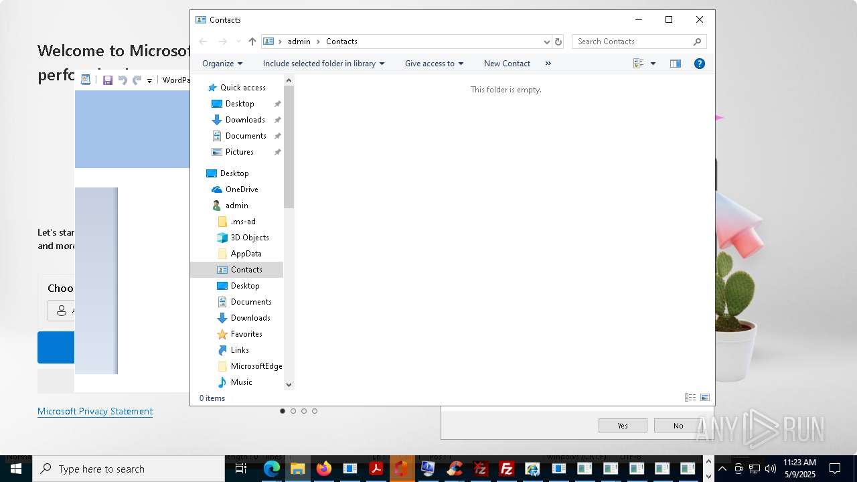Expand the address bar history dropdown
857x482 pixels.
click(546, 42)
